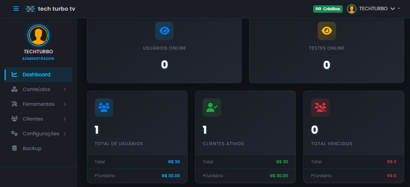The width and height of the screenshot is (410, 187).
Task: Select the TECHTURBO sidebar username
Action: (x=38, y=52)
